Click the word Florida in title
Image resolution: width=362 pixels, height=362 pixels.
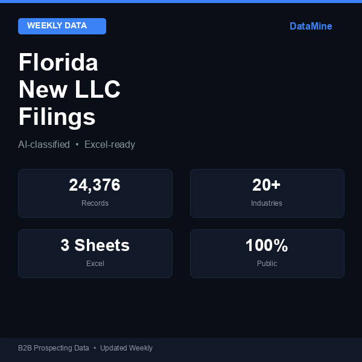click(x=59, y=63)
